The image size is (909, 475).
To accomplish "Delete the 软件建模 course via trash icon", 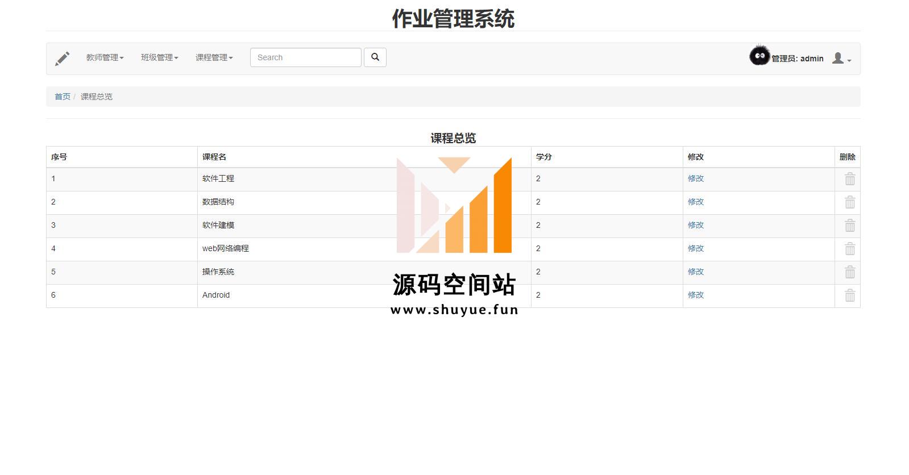I will 850,226.
